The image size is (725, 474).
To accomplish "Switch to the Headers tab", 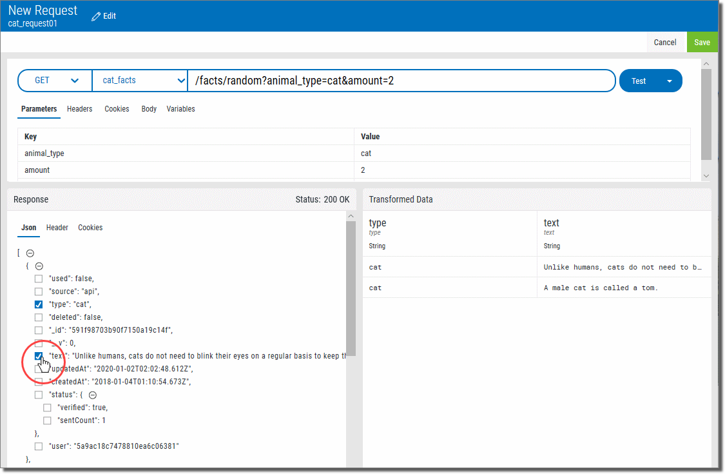I will [x=79, y=109].
